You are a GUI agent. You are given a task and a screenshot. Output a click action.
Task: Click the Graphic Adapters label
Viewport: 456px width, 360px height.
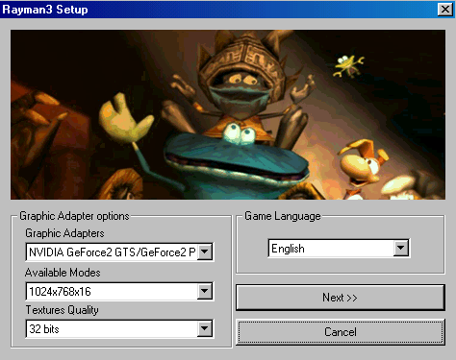[64, 233]
